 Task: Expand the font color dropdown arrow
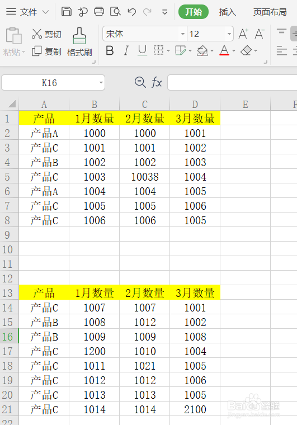234,51
